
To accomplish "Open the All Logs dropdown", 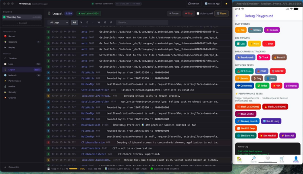I will (x=58, y=23).
